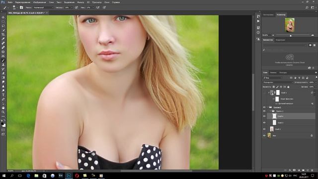Toggle lock transparent pixels in Layers panel

coord(274,87)
